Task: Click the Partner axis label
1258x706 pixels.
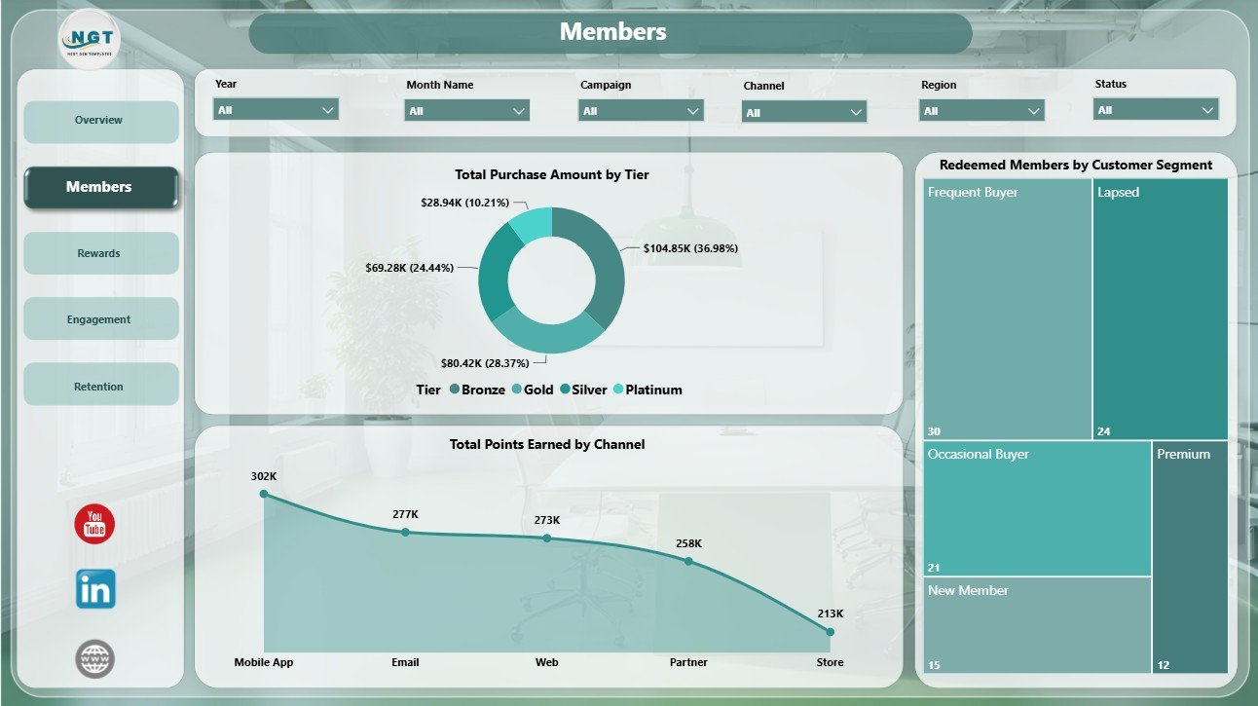Action: [688, 662]
